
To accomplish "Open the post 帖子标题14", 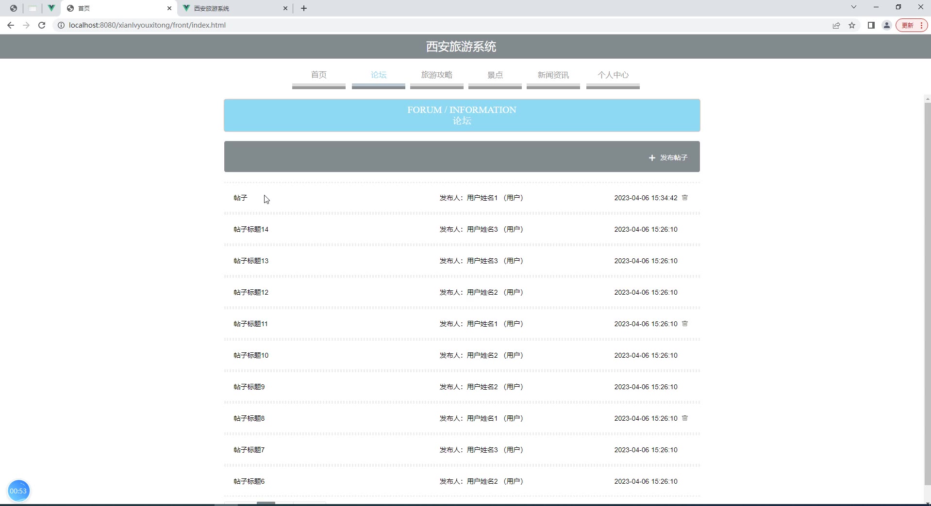I will pyautogui.click(x=251, y=229).
